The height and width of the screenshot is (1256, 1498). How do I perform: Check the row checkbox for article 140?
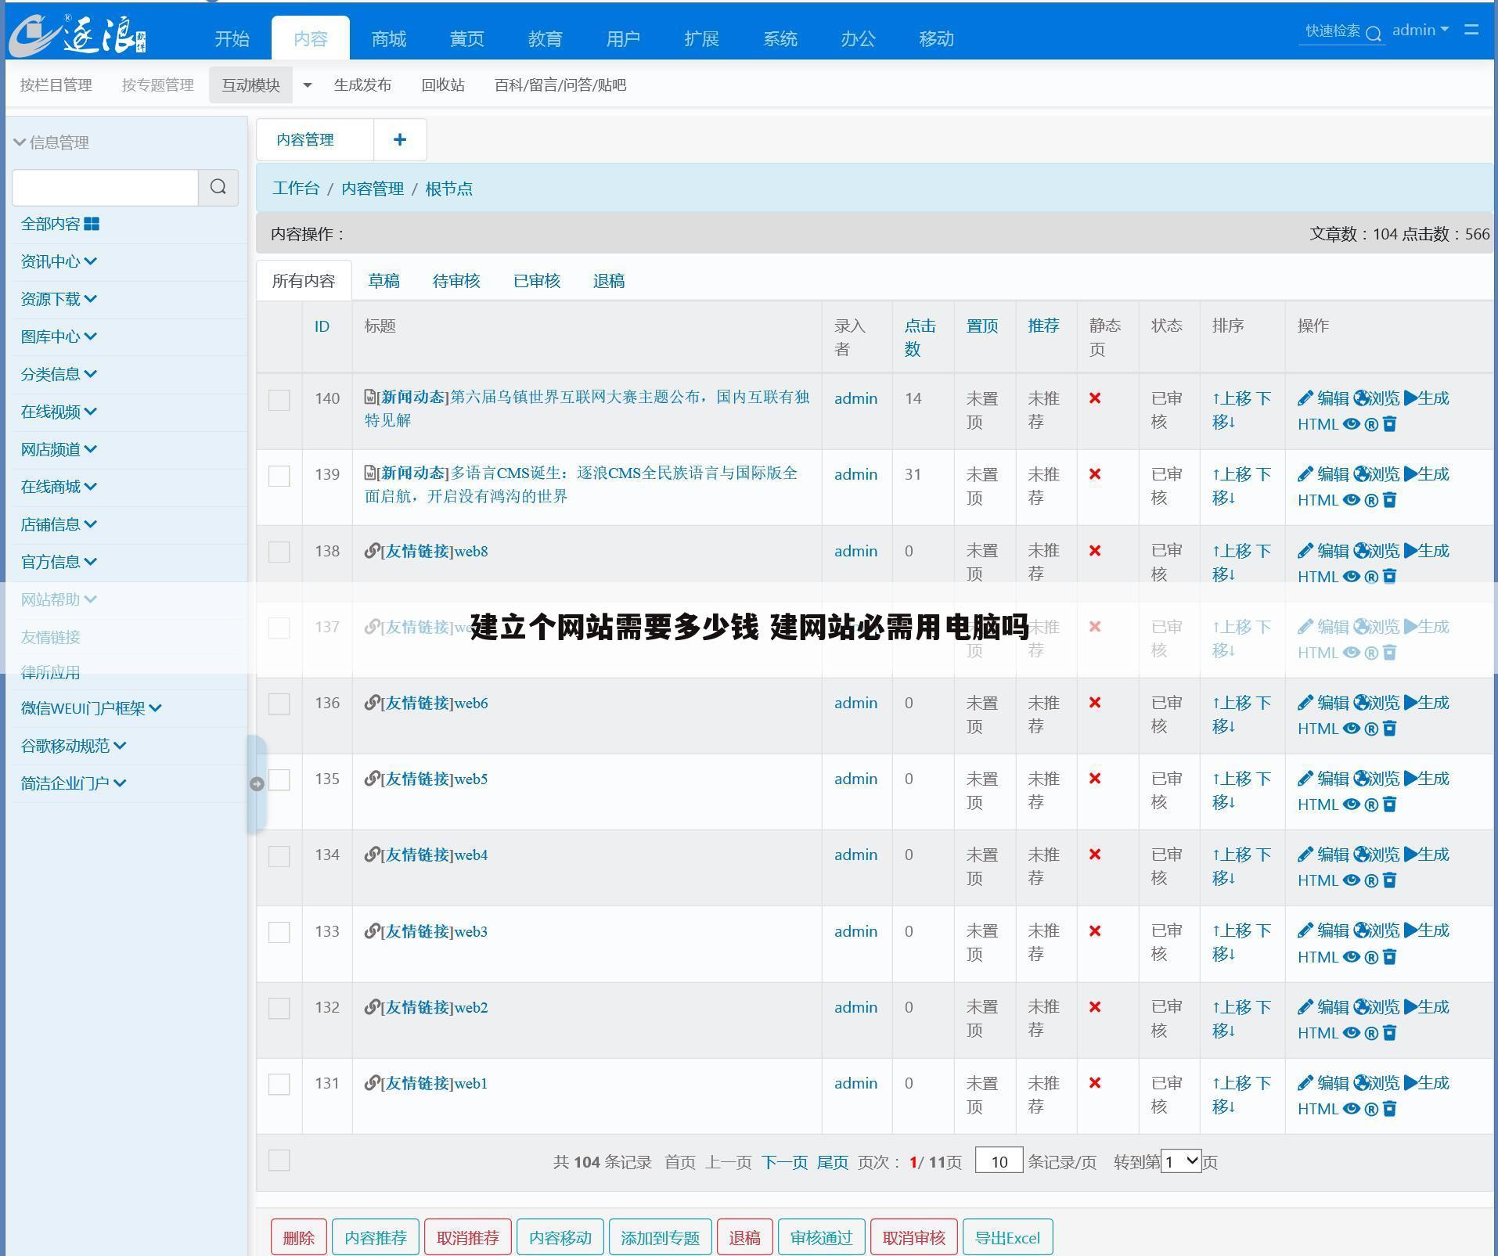click(x=279, y=400)
